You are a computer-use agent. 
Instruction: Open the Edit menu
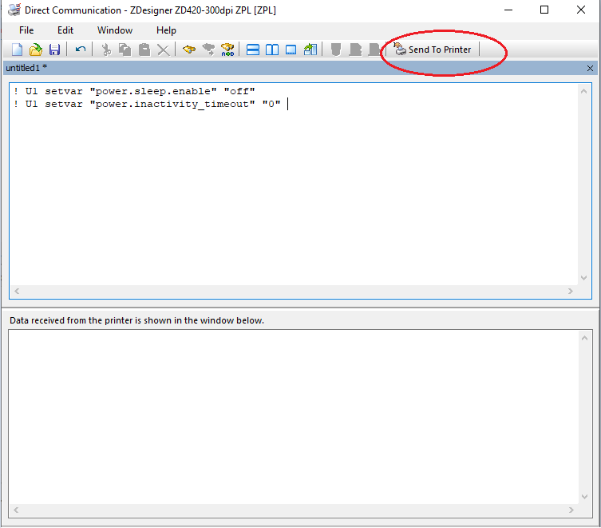[65, 30]
